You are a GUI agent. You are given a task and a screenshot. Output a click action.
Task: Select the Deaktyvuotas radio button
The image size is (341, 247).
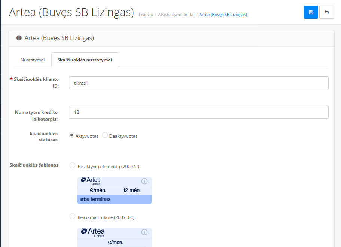point(105,135)
